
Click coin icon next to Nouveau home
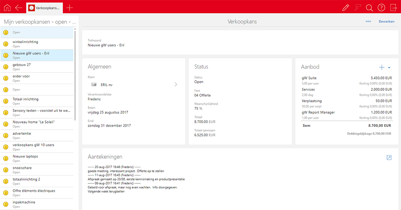point(5,124)
